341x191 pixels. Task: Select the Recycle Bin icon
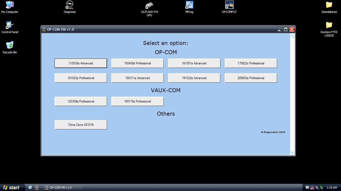pyautogui.click(x=10, y=48)
